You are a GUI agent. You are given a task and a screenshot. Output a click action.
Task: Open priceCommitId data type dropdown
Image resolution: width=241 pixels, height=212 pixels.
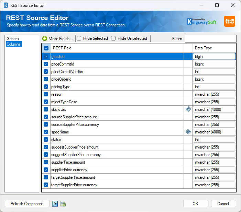click(214, 64)
